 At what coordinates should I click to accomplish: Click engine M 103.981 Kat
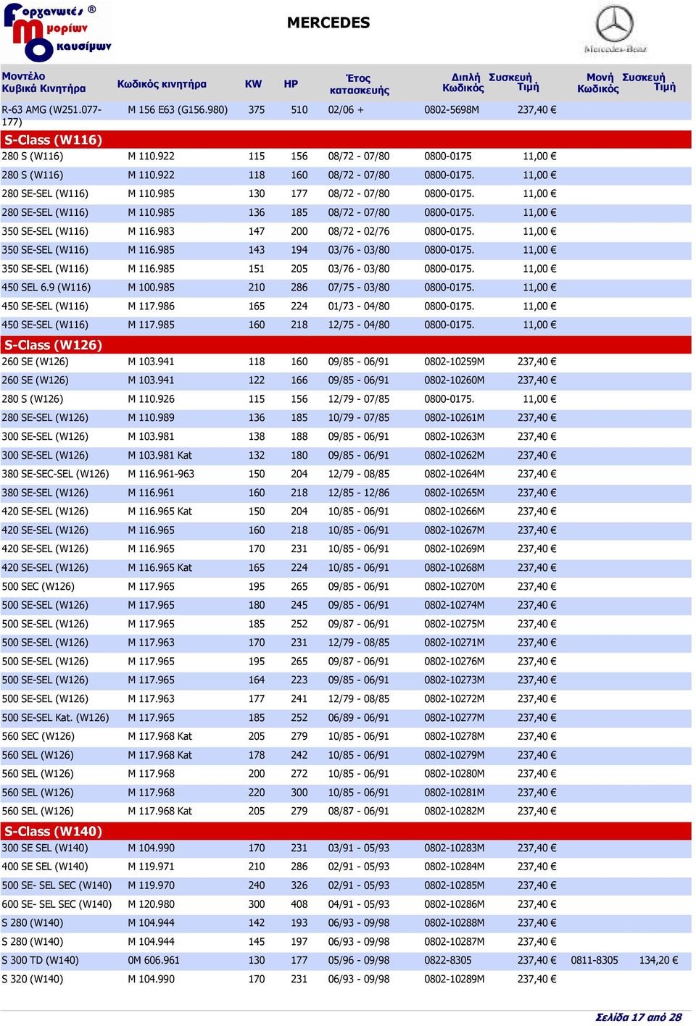coord(159,456)
